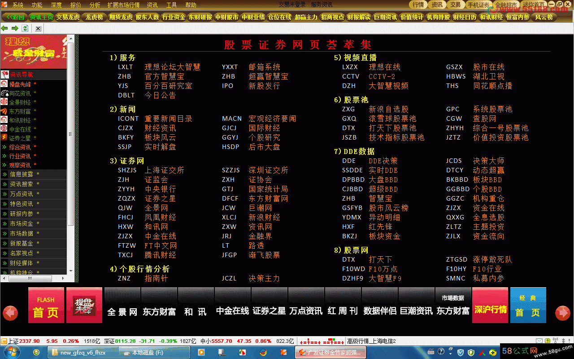This screenshot has width=574, height=359.
Task: Click the X stop icon in browser toolbar
Action: pyautogui.click(x=38, y=28)
